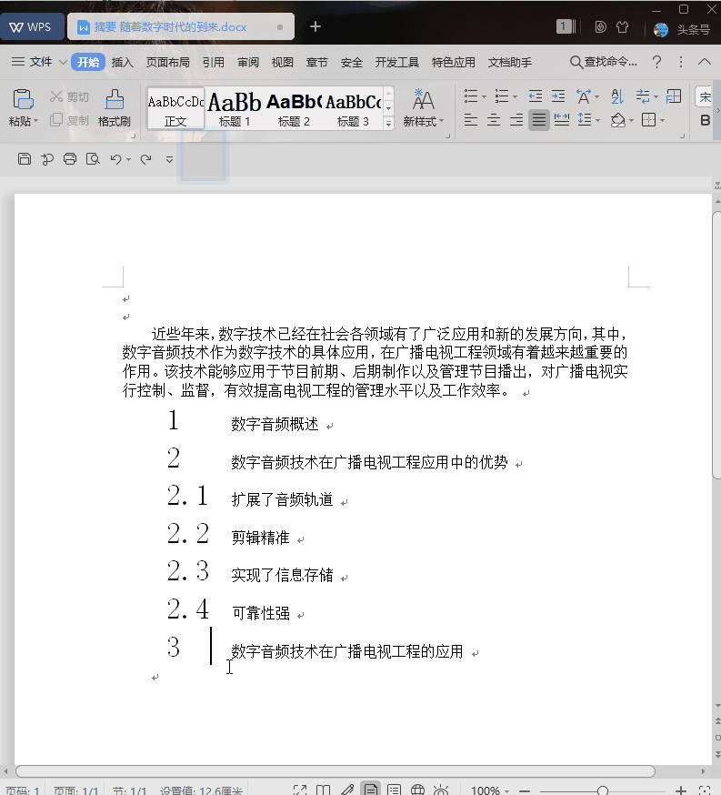Screen dimensions: 721x795
Task: Click the Cut scissors button
Action: [69, 96]
